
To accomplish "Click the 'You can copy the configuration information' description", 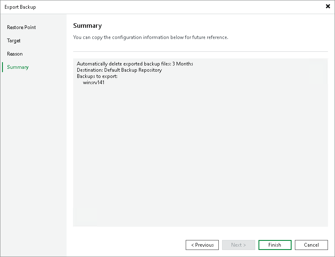I will coord(151,37).
